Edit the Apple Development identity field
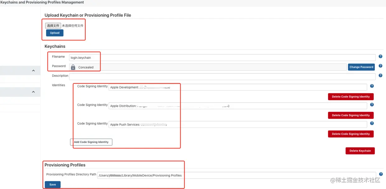This screenshot has width=386, height=189. tap(238, 87)
